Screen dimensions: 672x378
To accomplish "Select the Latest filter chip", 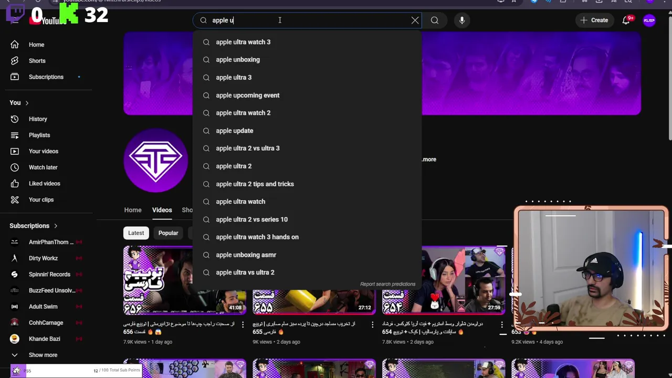I will tap(136, 233).
